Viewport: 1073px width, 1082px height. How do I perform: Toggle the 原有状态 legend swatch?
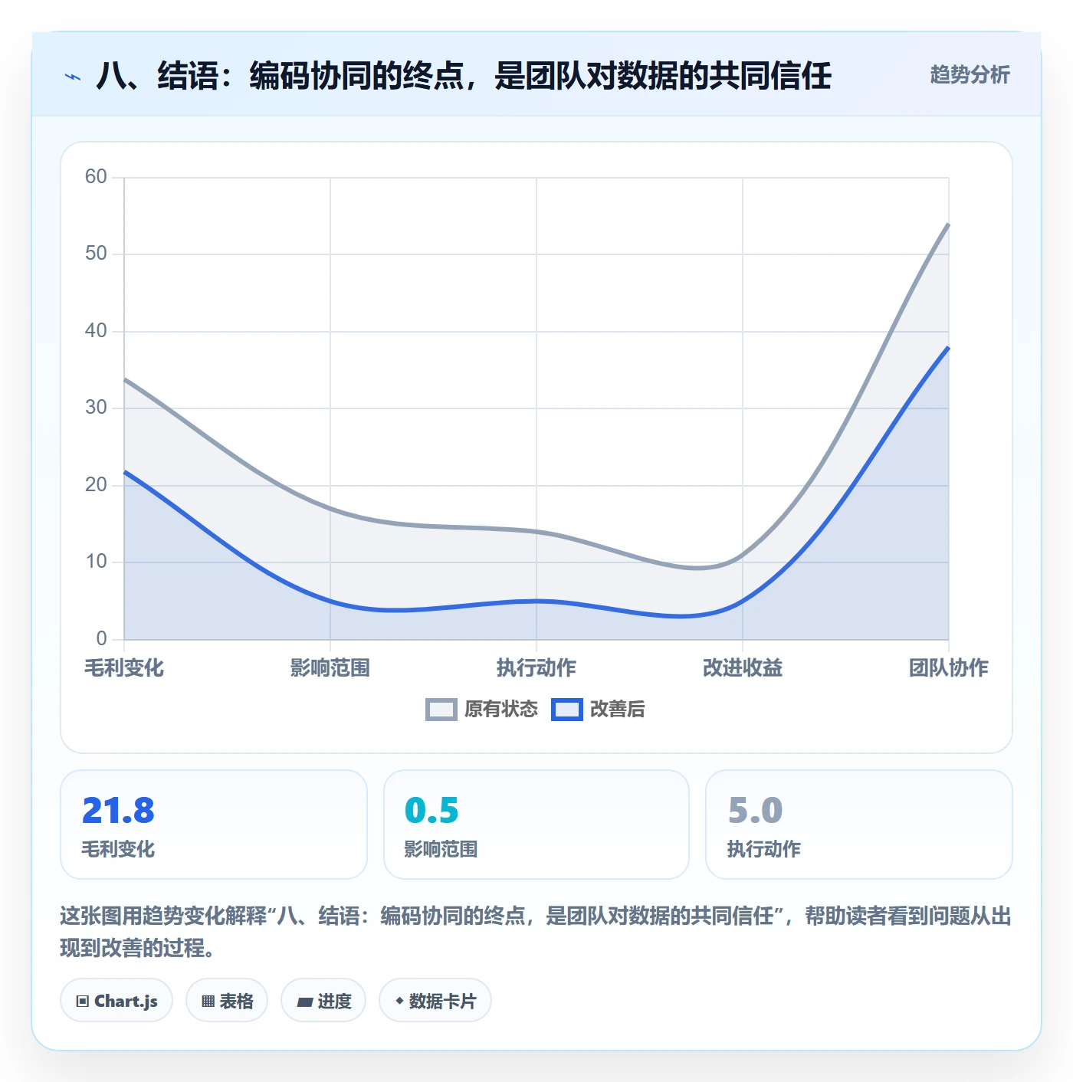[441, 710]
